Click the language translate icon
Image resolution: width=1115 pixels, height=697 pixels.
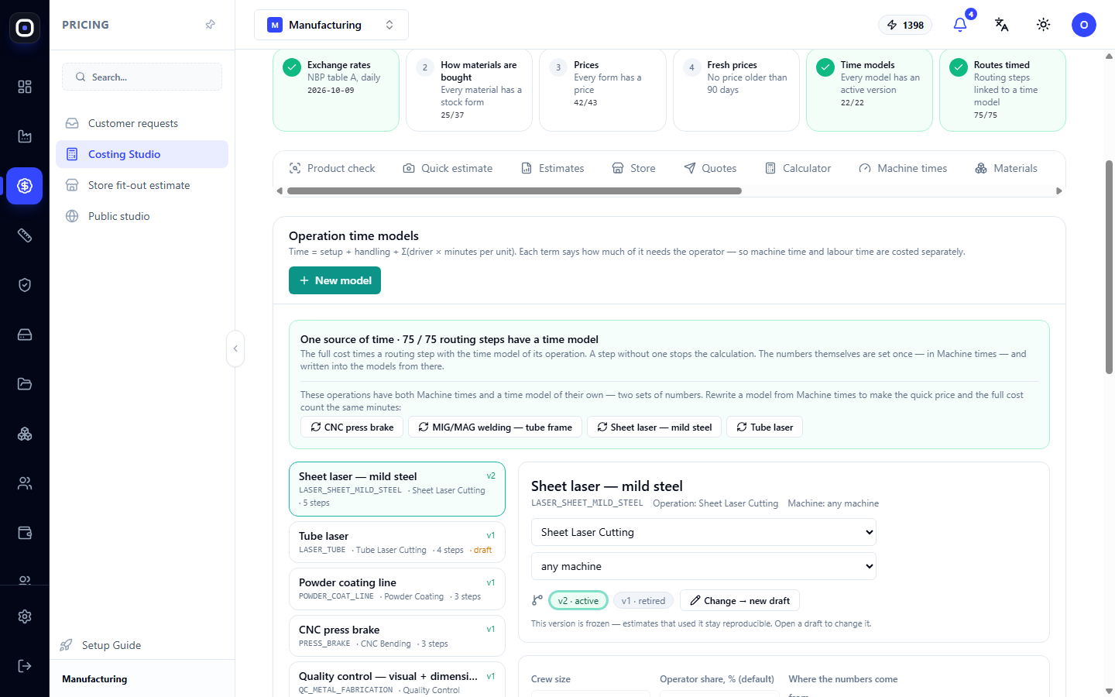[1001, 25]
